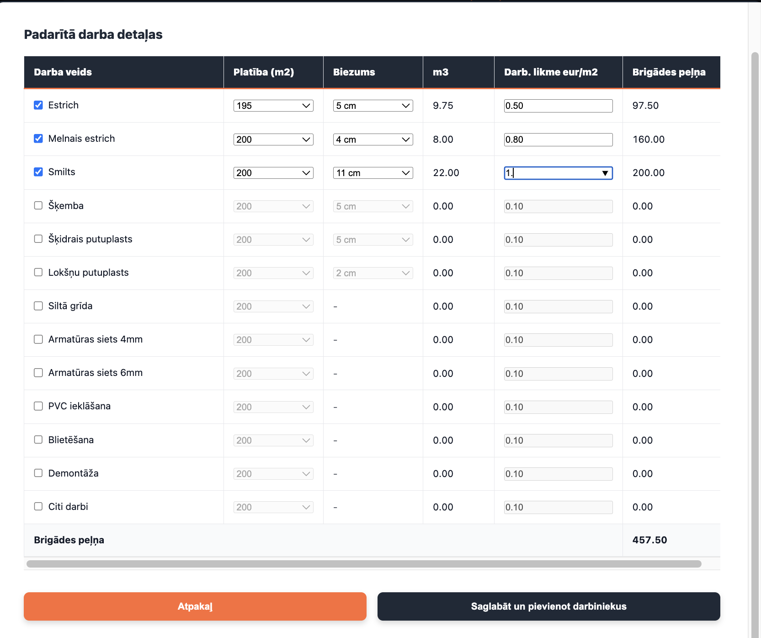Select the Blietēšana checkbox
761x638 pixels.
coord(38,440)
